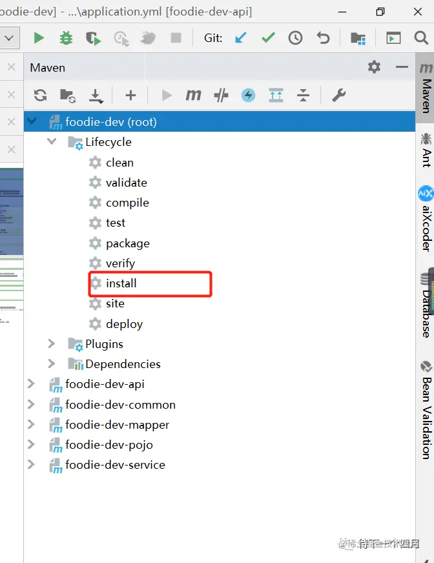434x563 pixels.
Task: Run selected Maven build play icon
Action: pyautogui.click(x=167, y=96)
